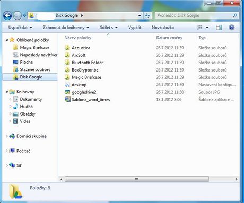The width and height of the screenshot is (244, 203).
Task: Click the scrollbar right arrow
Action: (237, 179)
